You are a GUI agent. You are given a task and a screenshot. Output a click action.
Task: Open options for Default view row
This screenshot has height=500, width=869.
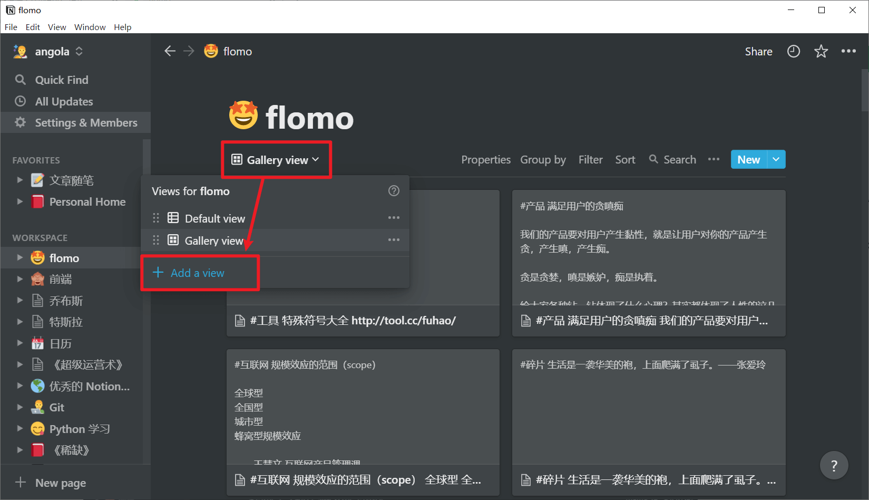[x=394, y=218]
